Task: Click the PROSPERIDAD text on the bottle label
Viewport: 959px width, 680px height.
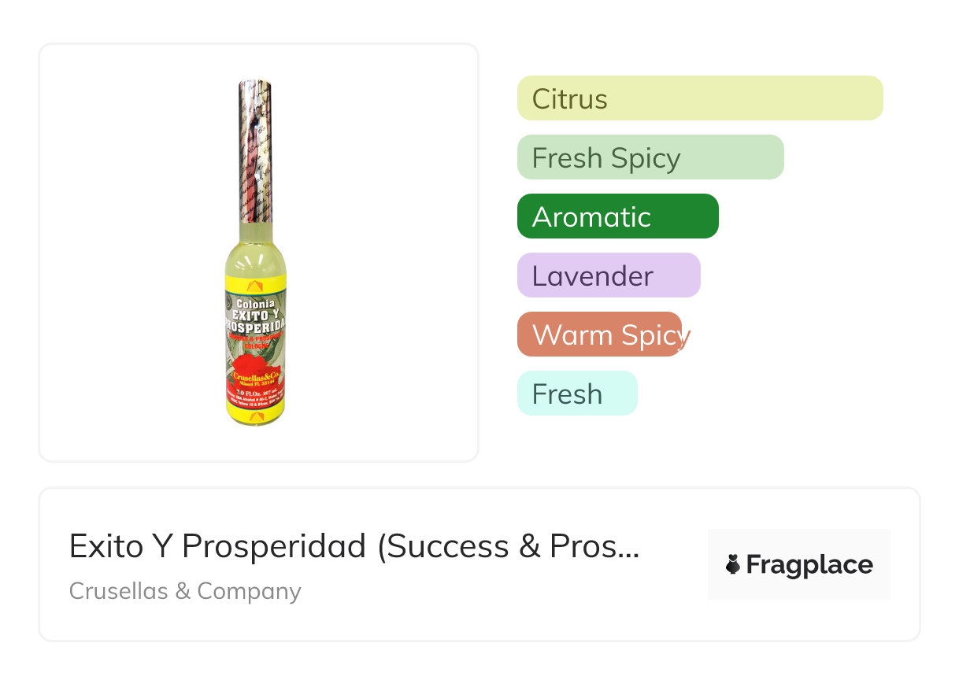Action: click(255, 326)
